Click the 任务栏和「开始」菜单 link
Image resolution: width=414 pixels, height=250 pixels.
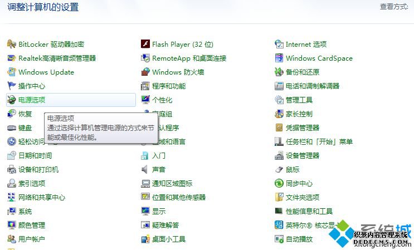(319, 141)
